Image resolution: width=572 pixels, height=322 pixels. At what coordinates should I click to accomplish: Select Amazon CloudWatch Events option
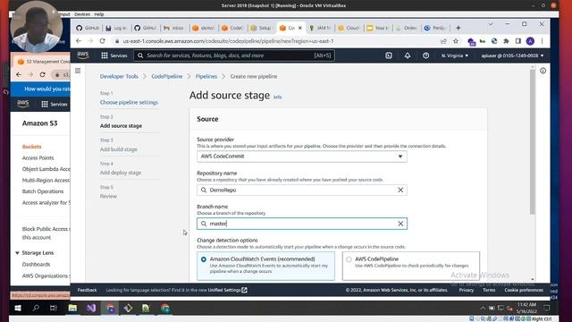click(x=265, y=266)
